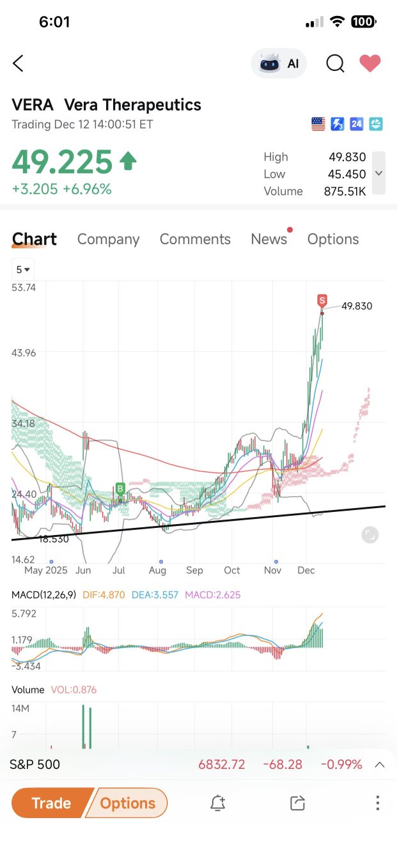Expand the S&P 500 index bar chevron
The width and height of the screenshot is (397, 859).
tap(380, 764)
